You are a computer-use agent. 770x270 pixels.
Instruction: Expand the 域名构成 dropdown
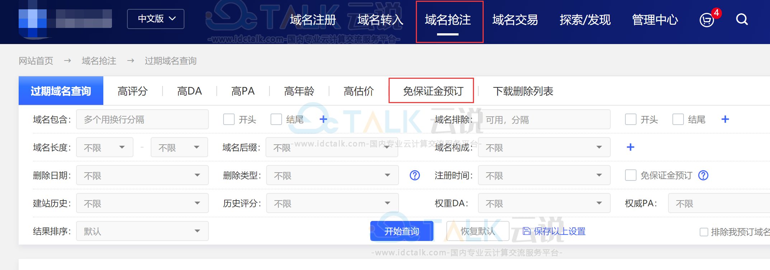pos(544,147)
